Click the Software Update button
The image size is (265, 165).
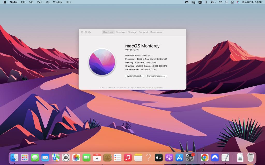click(x=156, y=76)
